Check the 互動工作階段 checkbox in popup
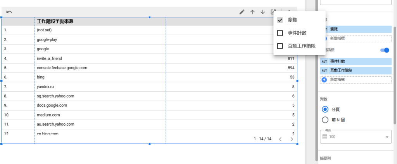The height and width of the screenshot is (164, 397). point(280,46)
